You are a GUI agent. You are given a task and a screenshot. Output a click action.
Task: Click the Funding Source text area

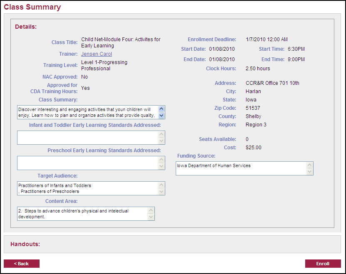pyautogui.click(x=241, y=168)
